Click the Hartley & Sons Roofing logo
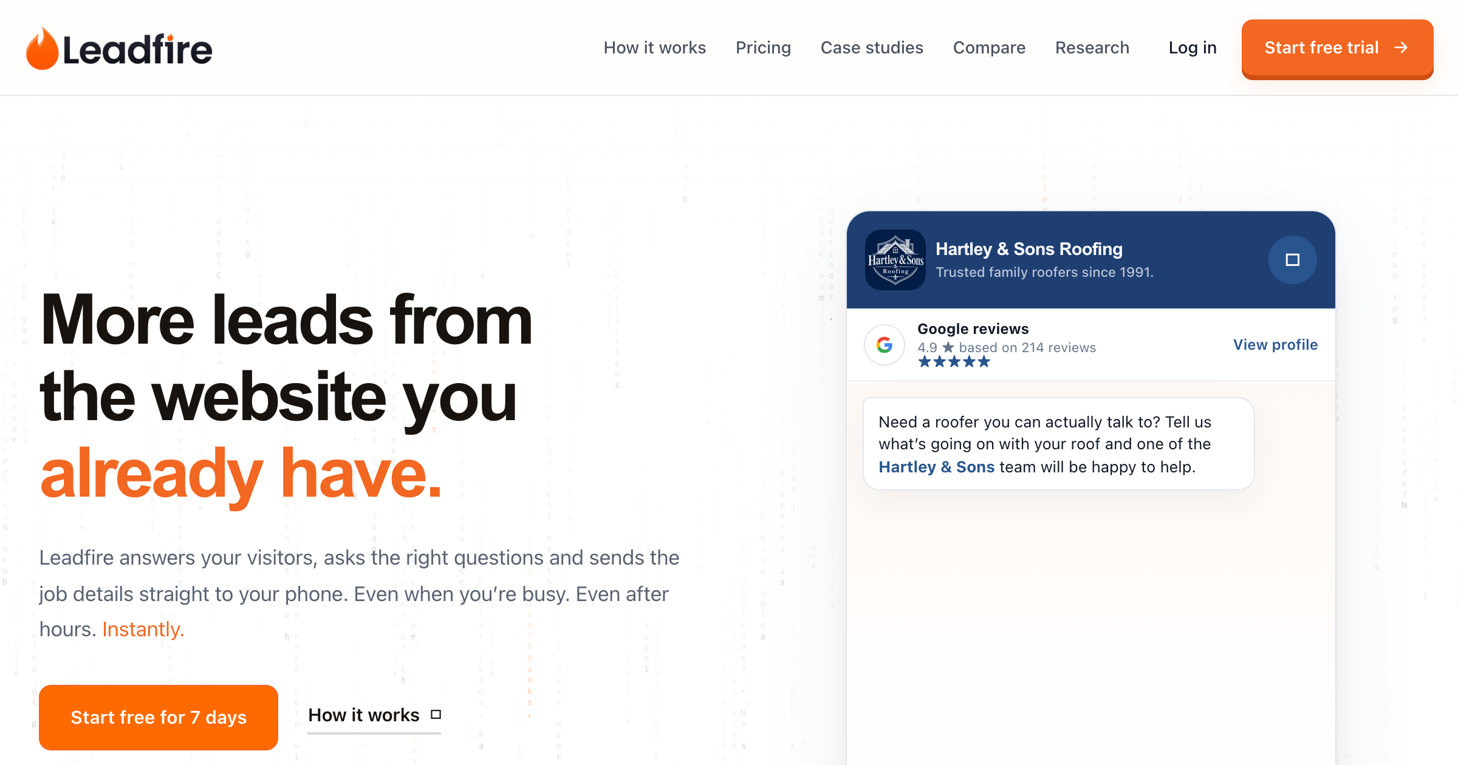Screen dimensions: 1458x765 tap(895, 260)
